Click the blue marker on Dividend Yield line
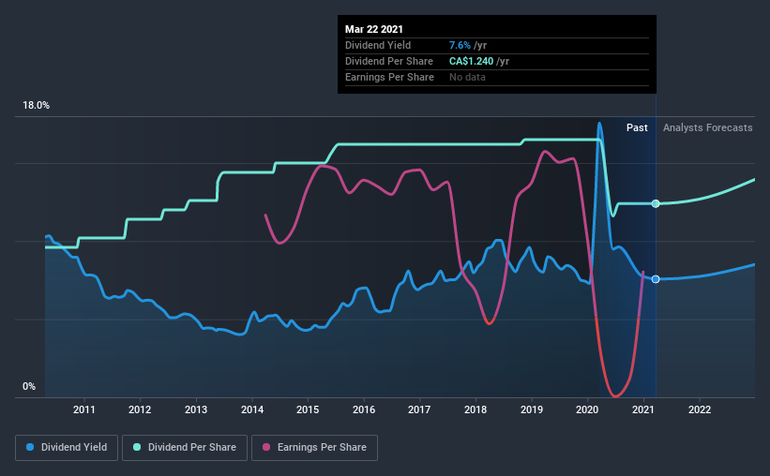 click(x=656, y=279)
